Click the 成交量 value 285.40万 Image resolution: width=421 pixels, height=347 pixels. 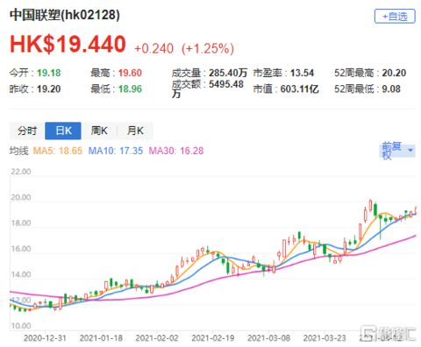point(228,73)
